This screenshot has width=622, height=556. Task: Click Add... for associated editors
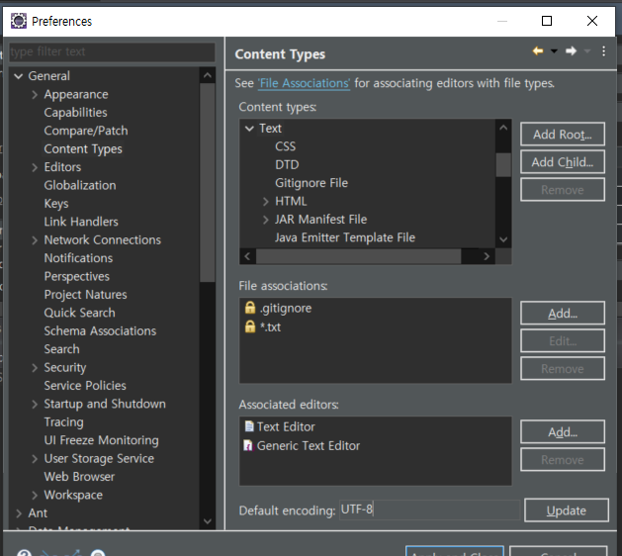pyautogui.click(x=562, y=431)
